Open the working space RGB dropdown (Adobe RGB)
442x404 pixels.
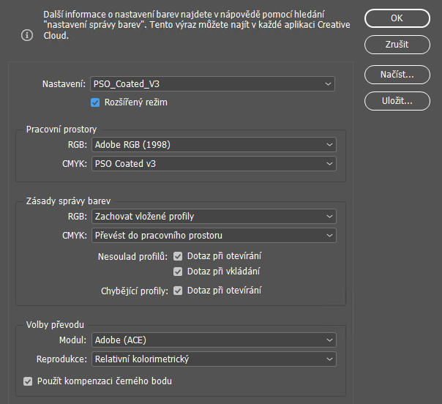coord(213,145)
